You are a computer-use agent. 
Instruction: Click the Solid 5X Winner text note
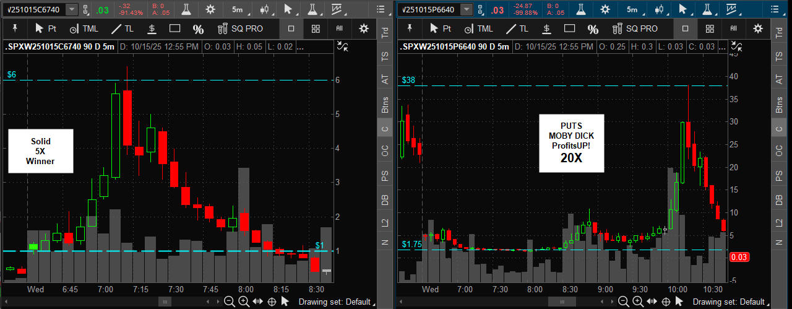41,151
